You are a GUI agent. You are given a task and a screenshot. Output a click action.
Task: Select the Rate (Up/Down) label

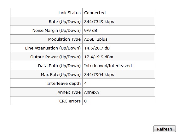(65, 21)
